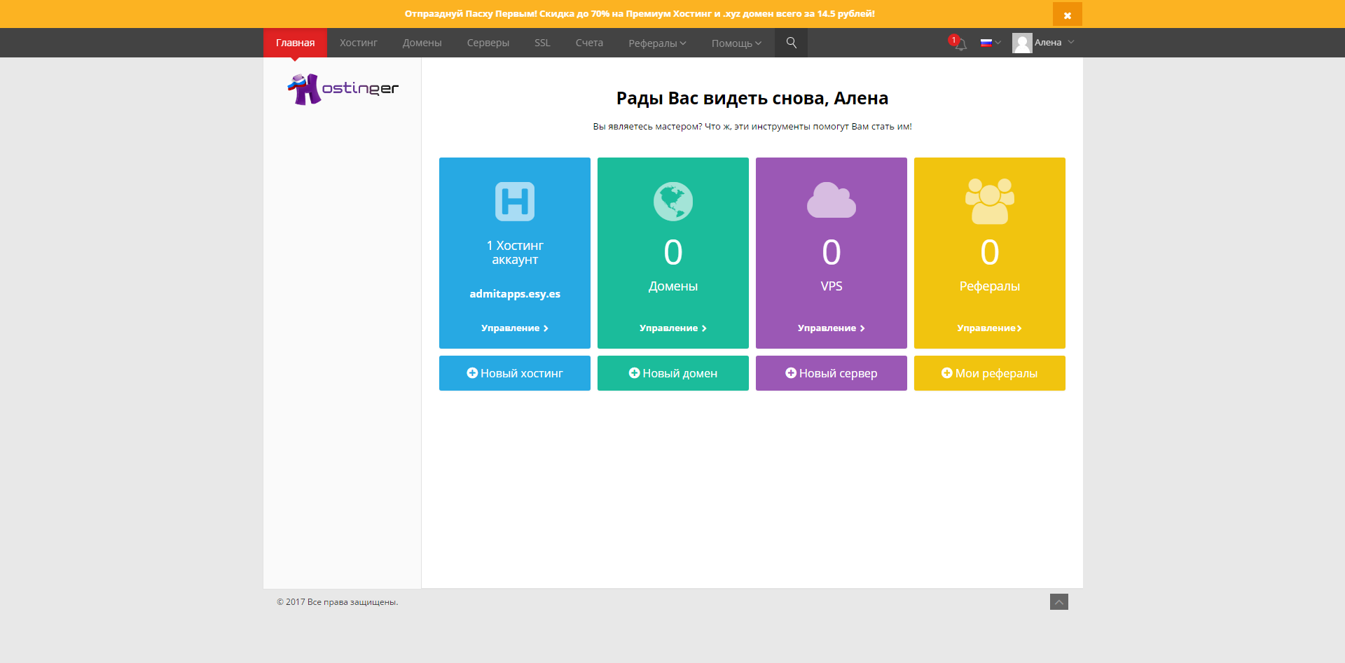Click the red notification count badge
Screen dimensions: 1345x663
pyautogui.click(x=953, y=40)
